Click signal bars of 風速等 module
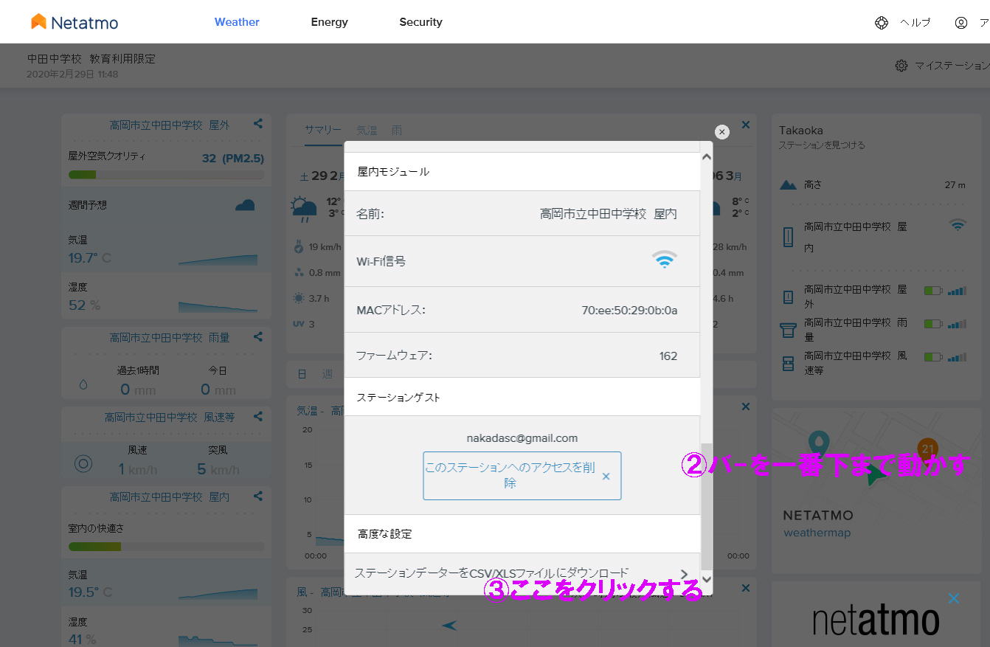 click(957, 357)
